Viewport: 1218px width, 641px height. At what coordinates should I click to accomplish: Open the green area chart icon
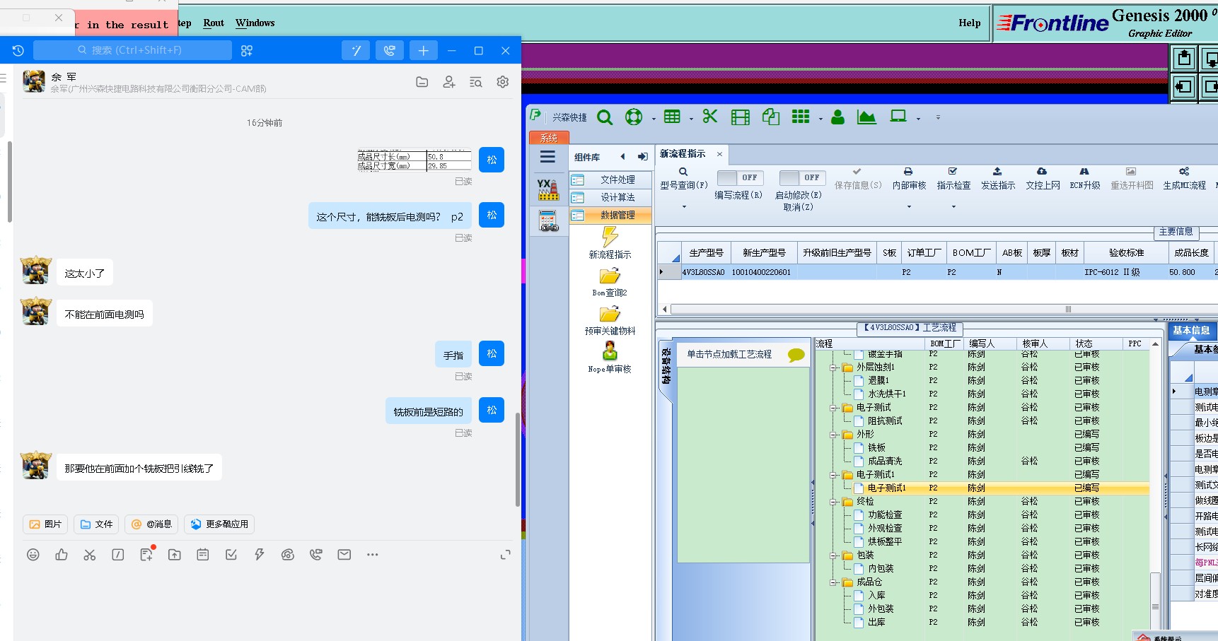point(866,117)
